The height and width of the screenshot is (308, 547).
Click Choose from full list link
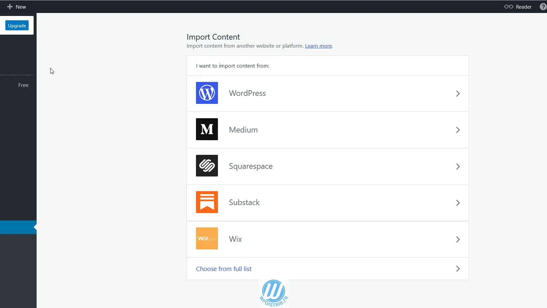click(224, 269)
